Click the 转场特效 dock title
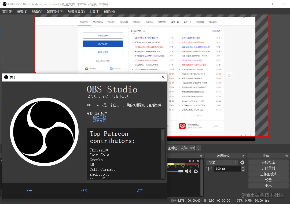Image resolution: width=290 pixels, height=204 pixels. [x=223, y=156]
